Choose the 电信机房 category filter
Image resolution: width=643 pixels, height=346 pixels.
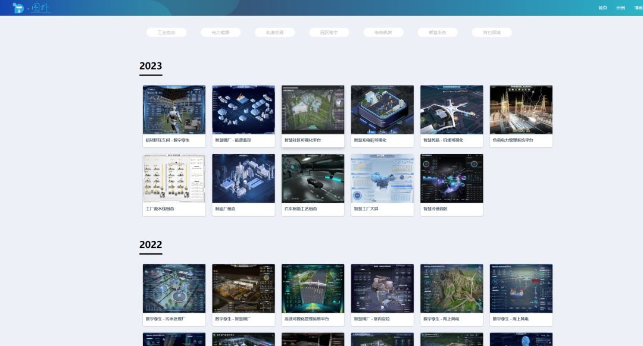[383, 33]
